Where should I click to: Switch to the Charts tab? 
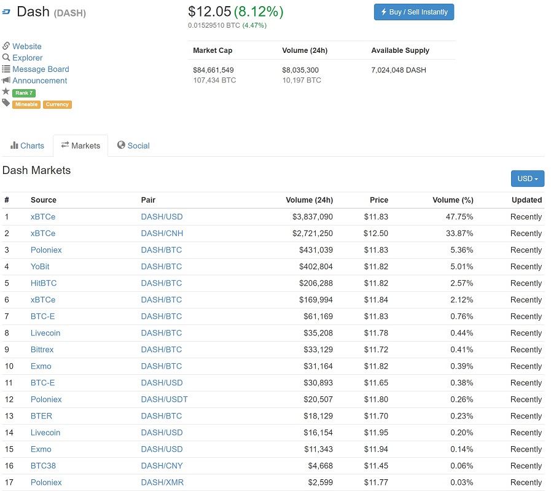tap(28, 146)
